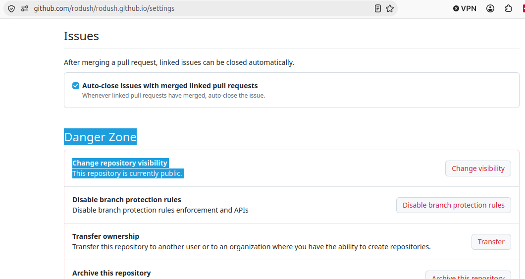Click 'Disable branch protection rules enforcement and APIs' text

tap(160, 210)
